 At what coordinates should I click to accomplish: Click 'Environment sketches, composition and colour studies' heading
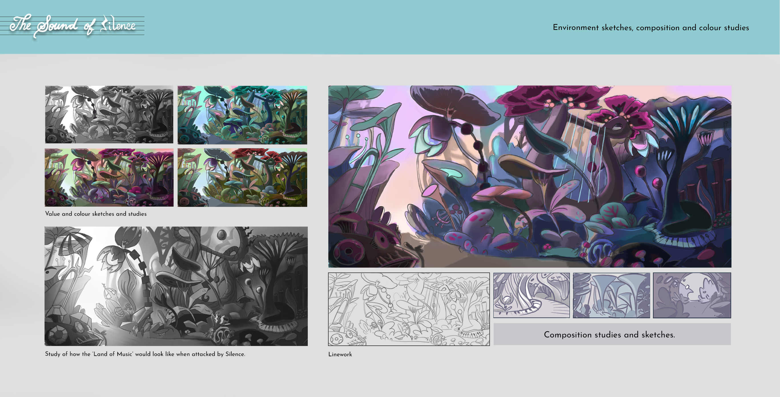point(651,28)
